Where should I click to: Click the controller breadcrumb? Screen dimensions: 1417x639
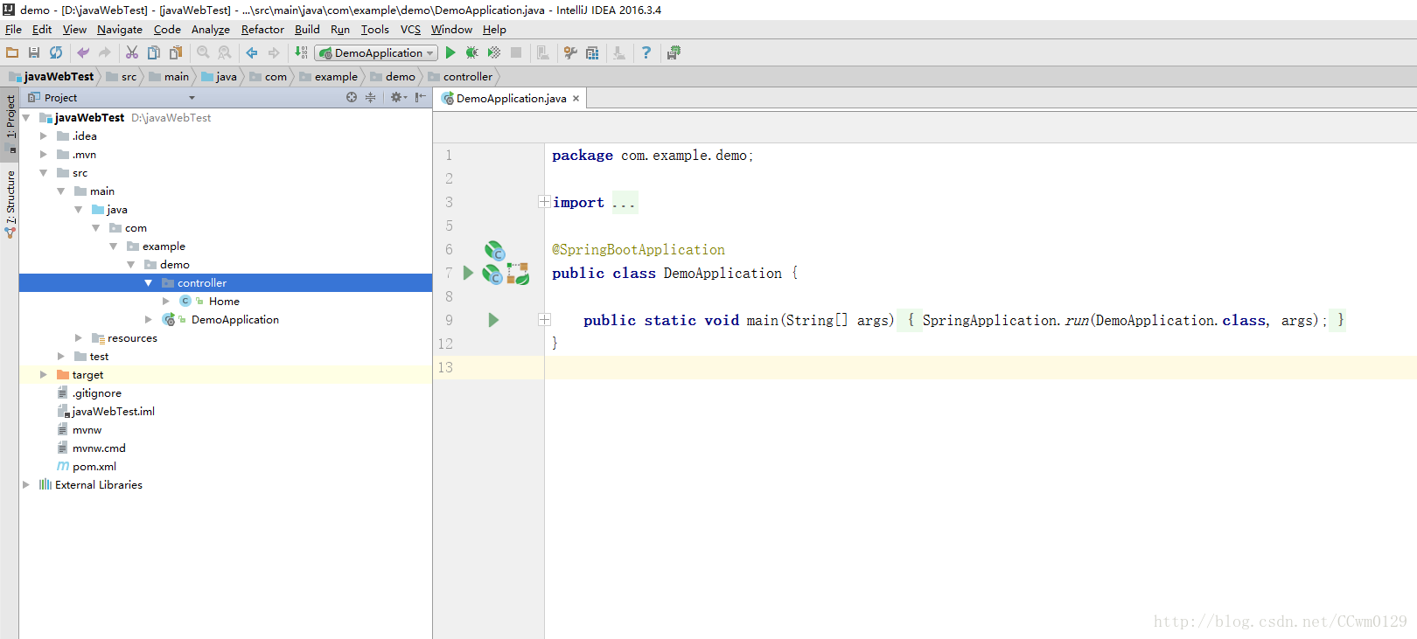pyautogui.click(x=461, y=76)
